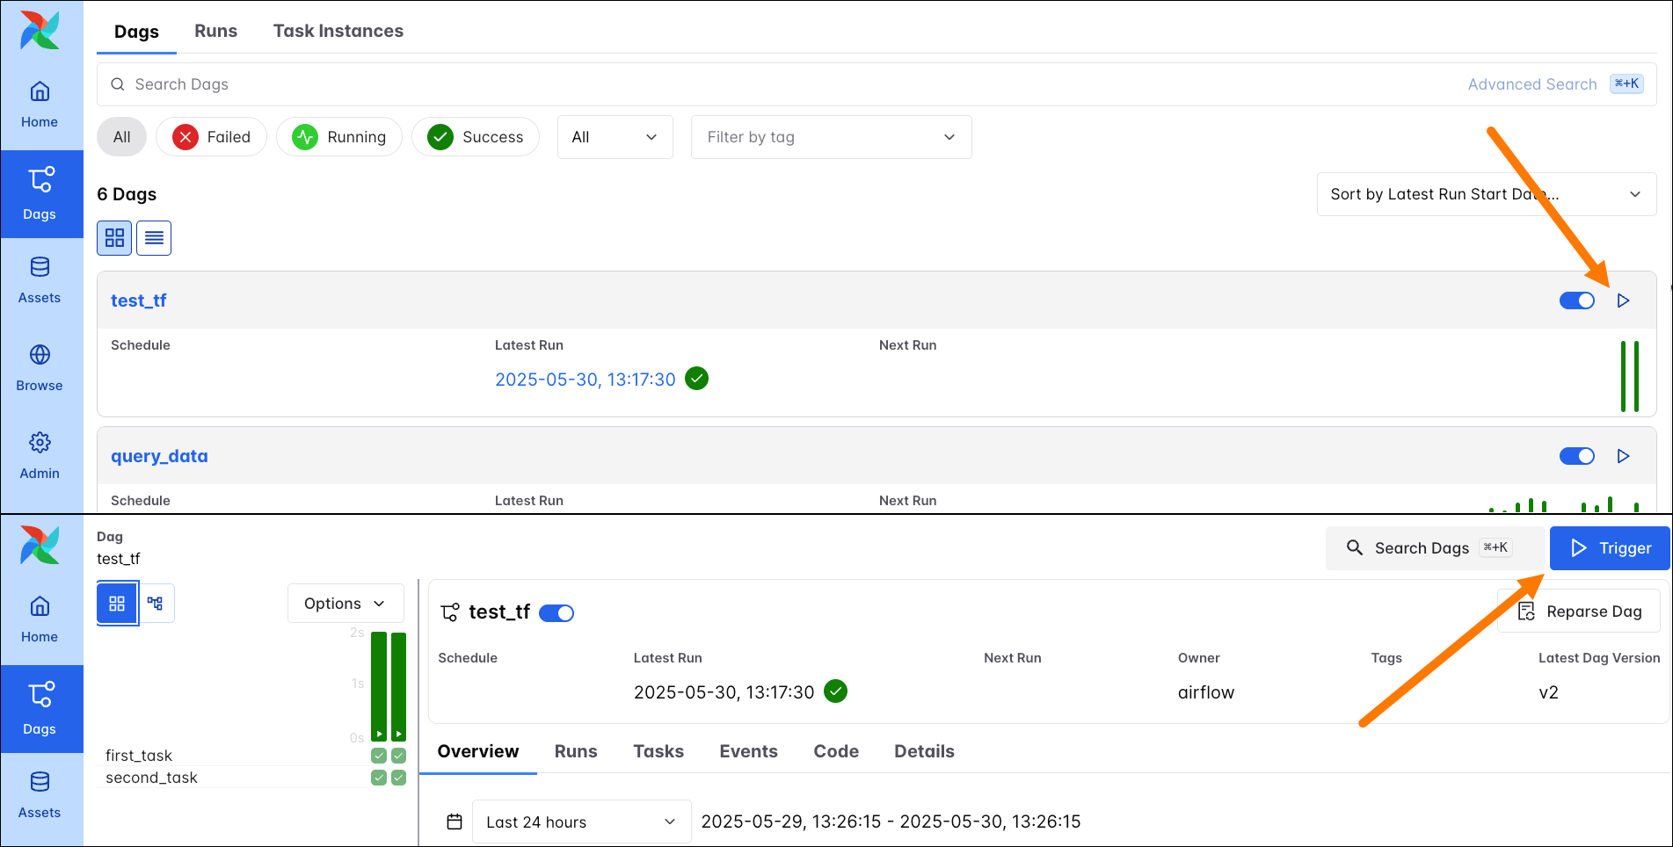Trigger the query_data dag via play icon

1624,456
